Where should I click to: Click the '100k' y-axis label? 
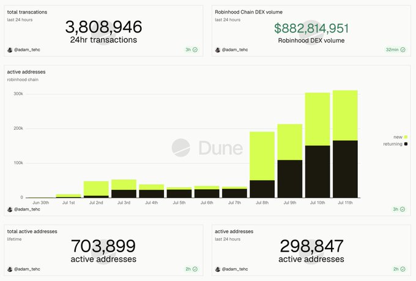click(18, 163)
